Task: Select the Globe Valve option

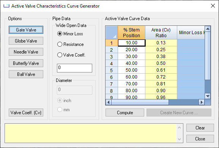Action: (26, 41)
